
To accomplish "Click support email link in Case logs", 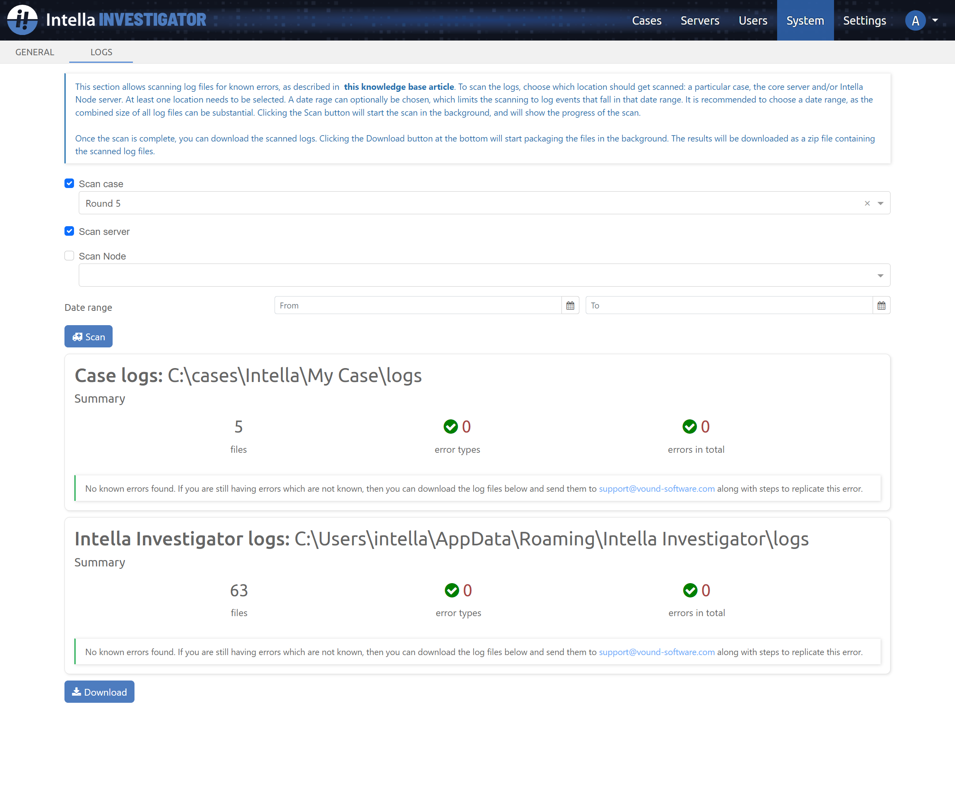I will pyautogui.click(x=657, y=489).
